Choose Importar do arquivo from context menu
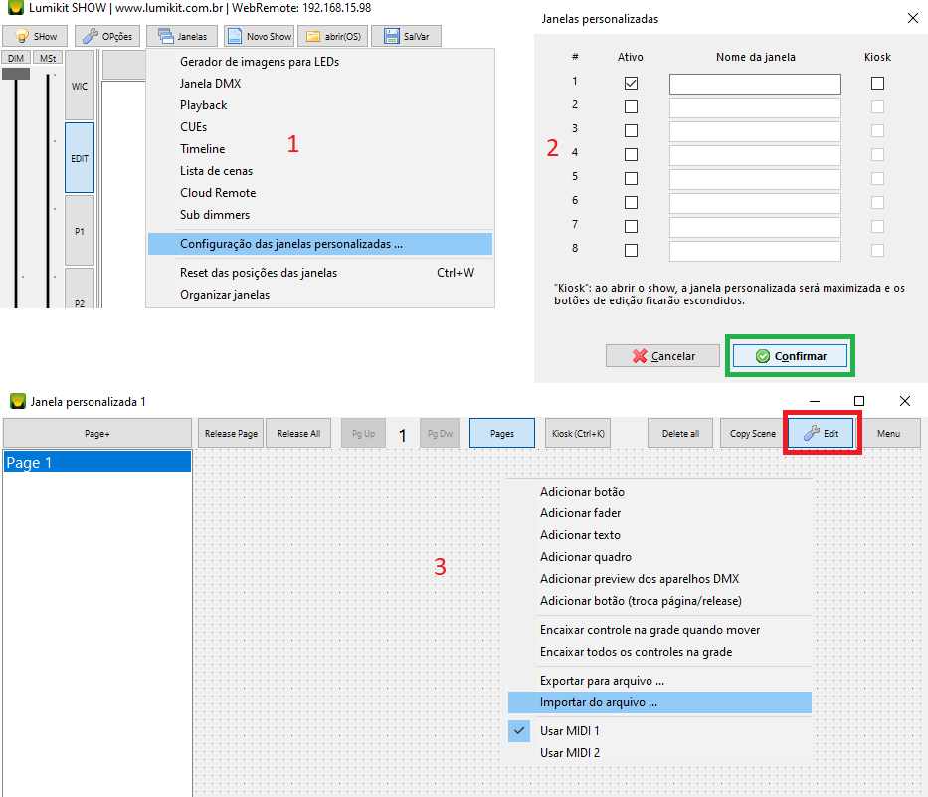 (598, 702)
